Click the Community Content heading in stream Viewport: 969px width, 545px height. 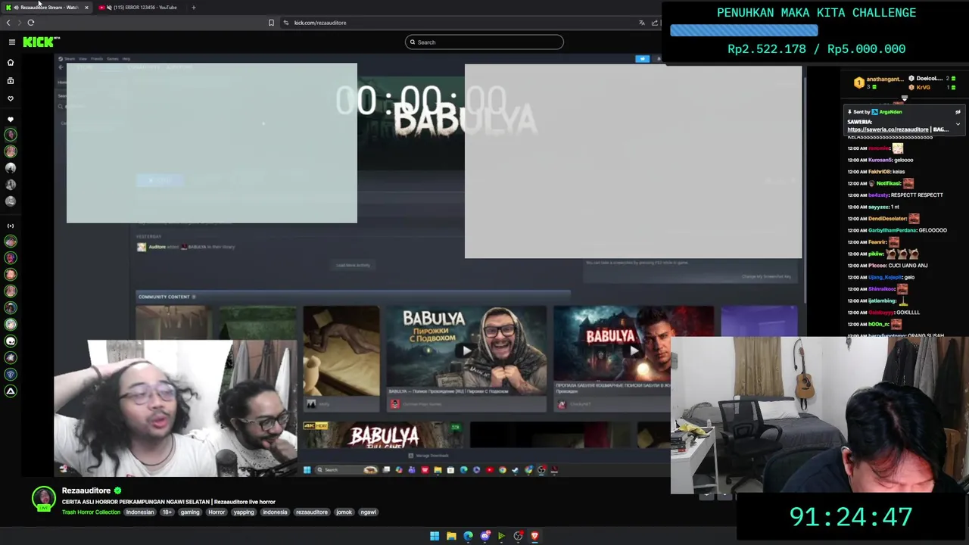(164, 297)
